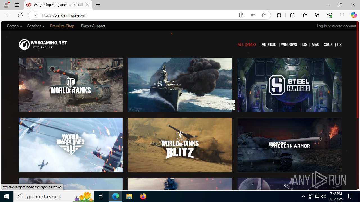Open a new tab with plus button
This screenshot has width=360, height=202.
[98, 5]
